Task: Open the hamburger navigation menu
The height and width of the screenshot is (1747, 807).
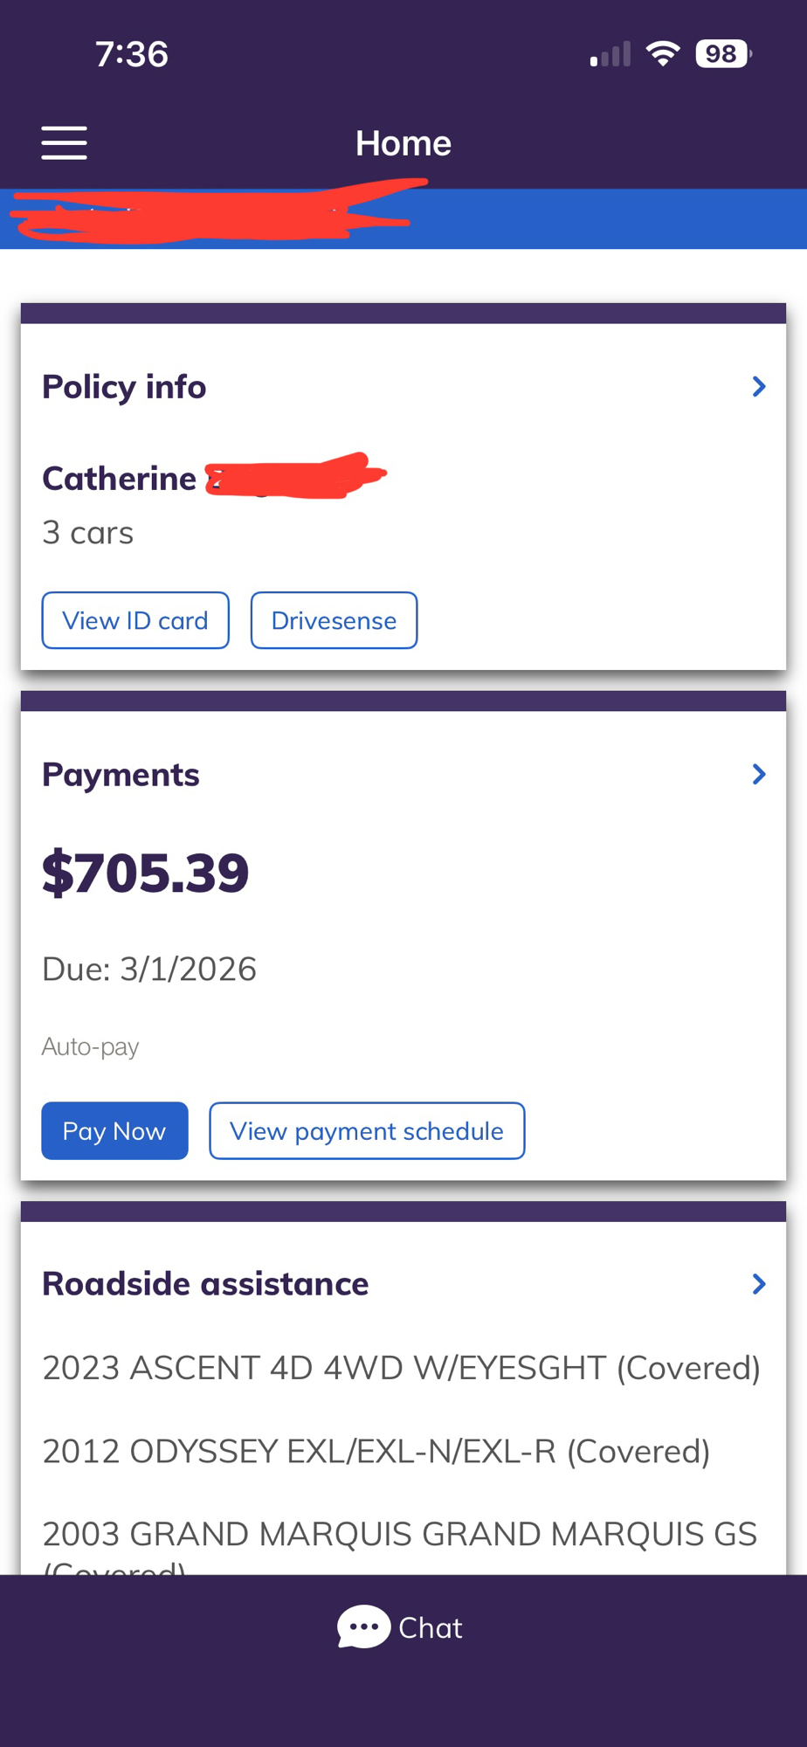Action: click(64, 142)
